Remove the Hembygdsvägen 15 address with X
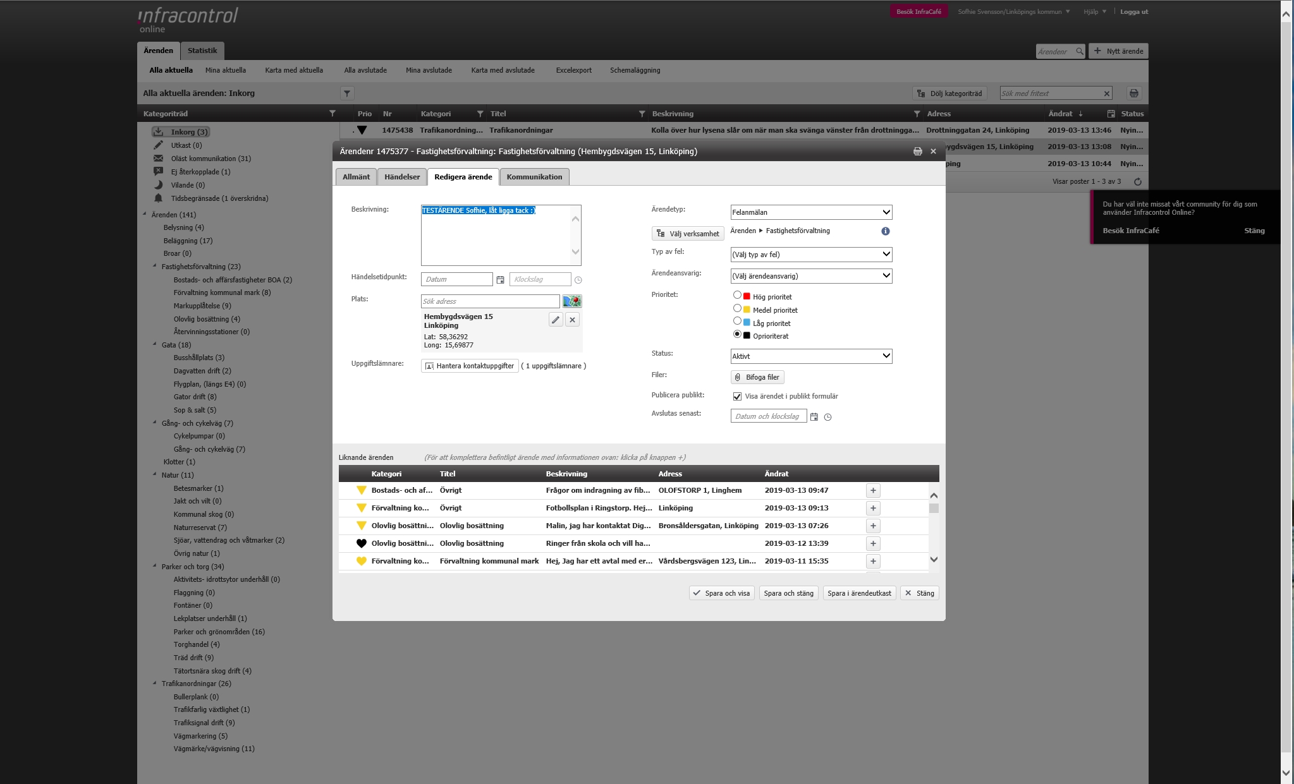The image size is (1294, 784). [572, 320]
